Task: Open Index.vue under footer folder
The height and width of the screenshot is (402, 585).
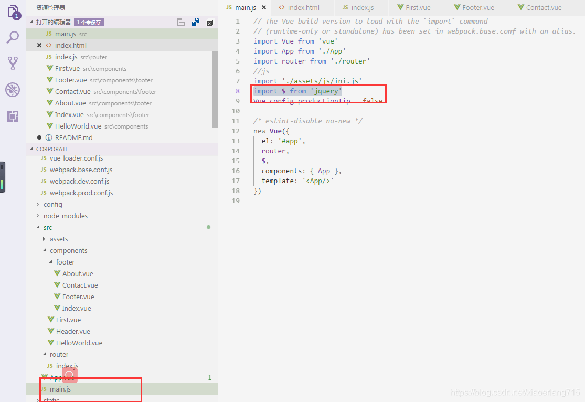Action: click(x=122, y=308)
